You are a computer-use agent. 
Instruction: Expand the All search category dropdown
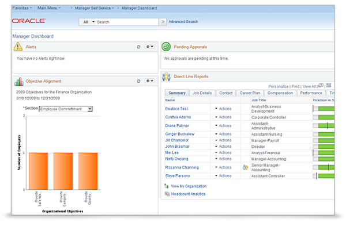tap(86, 22)
